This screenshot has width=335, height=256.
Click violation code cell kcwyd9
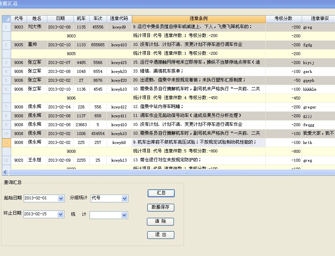[x=119, y=27]
